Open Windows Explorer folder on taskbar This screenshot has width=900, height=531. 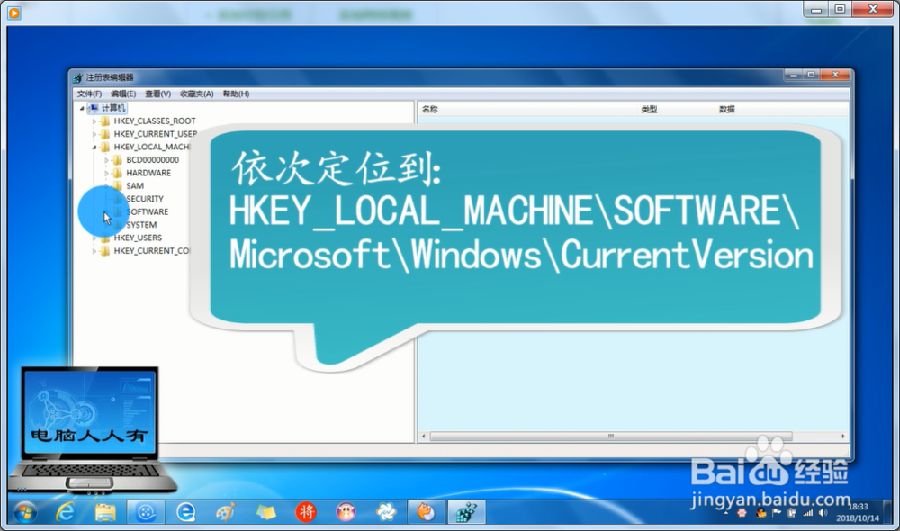(105, 511)
